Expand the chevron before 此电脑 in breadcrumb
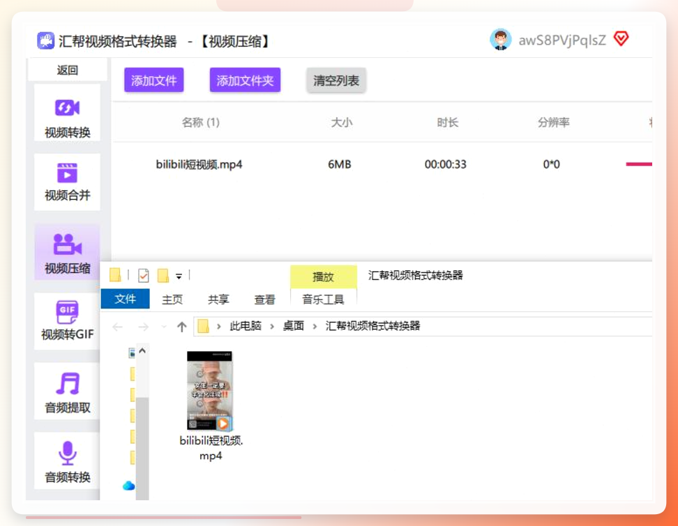Screen dimensions: 678x526 [x=219, y=327]
